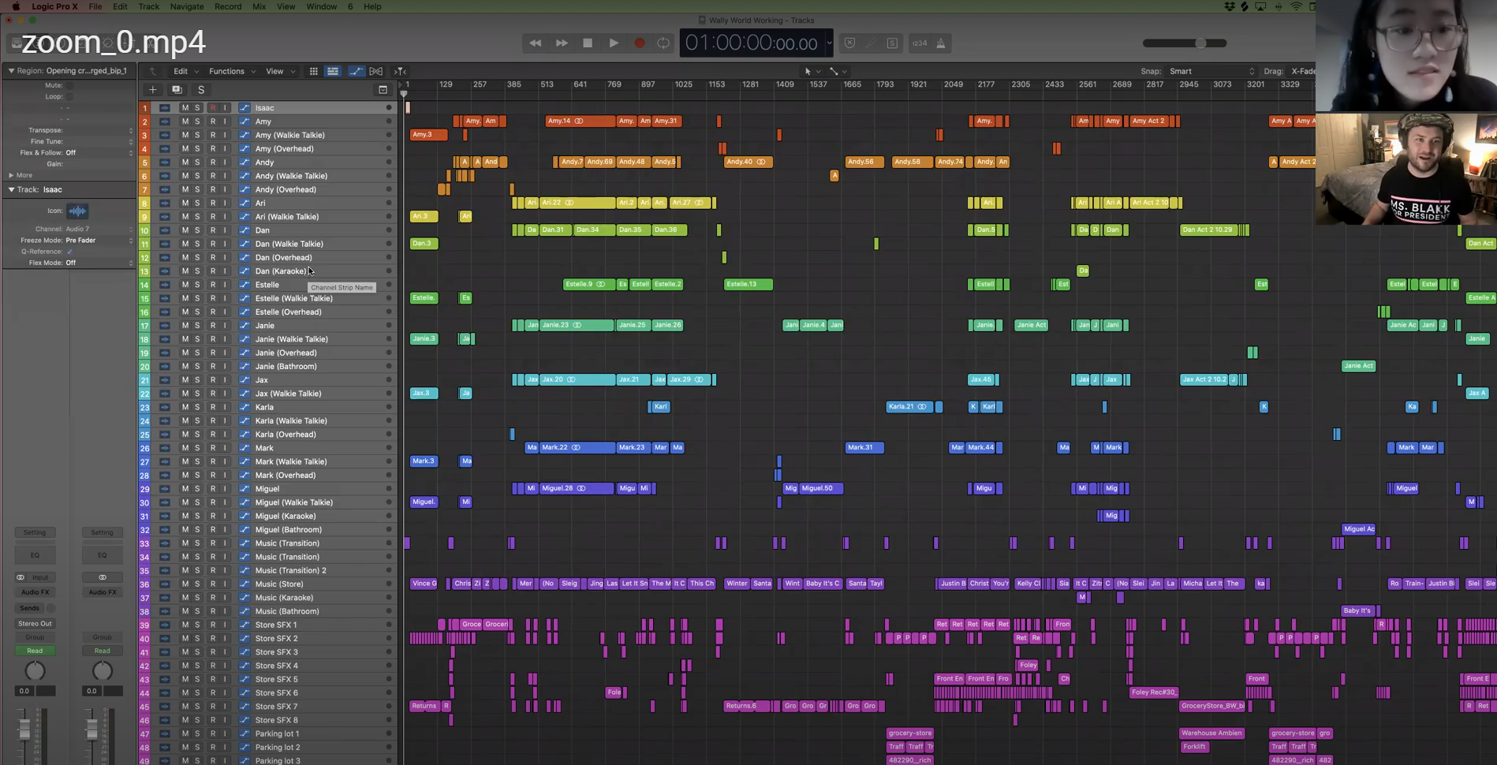Toggle the show automation button
The width and height of the screenshot is (1497, 765).
(357, 71)
